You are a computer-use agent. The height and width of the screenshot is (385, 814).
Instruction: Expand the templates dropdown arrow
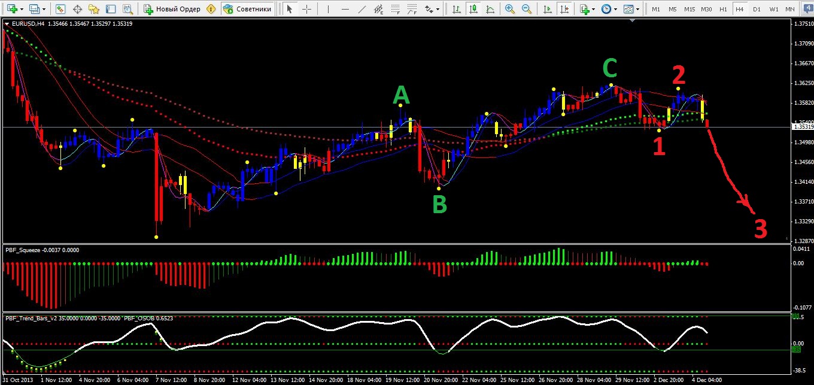click(639, 9)
